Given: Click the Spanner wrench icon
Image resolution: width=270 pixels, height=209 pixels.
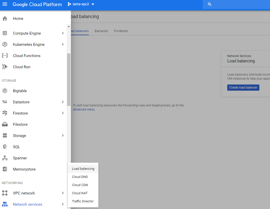Looking at the screenshot, I should pyautogui.click(x=5, y=158).
